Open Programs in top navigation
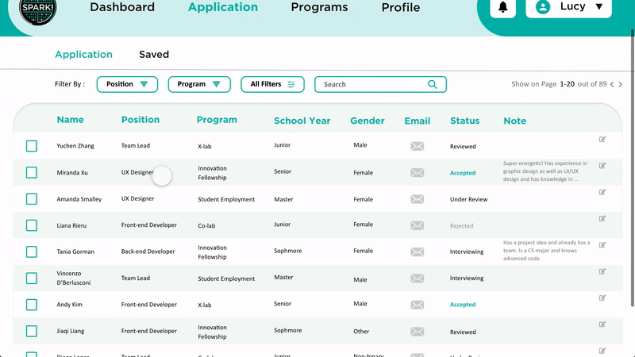Screen dimensions: 635x357 [319, 7]
